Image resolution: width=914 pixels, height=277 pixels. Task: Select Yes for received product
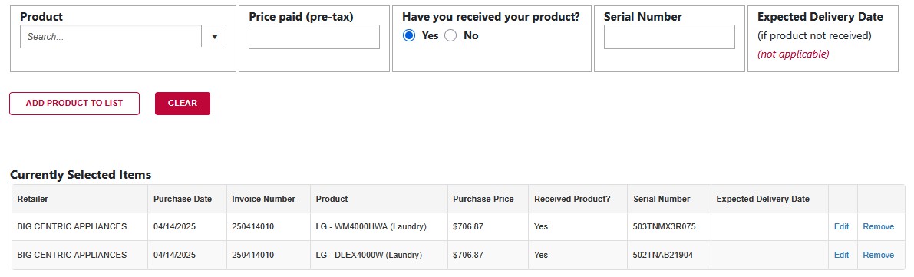409,35
